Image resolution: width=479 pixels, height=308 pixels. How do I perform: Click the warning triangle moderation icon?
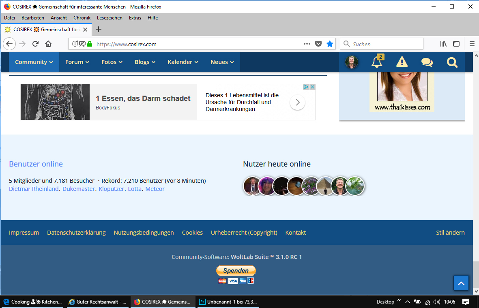coord(402,62)
